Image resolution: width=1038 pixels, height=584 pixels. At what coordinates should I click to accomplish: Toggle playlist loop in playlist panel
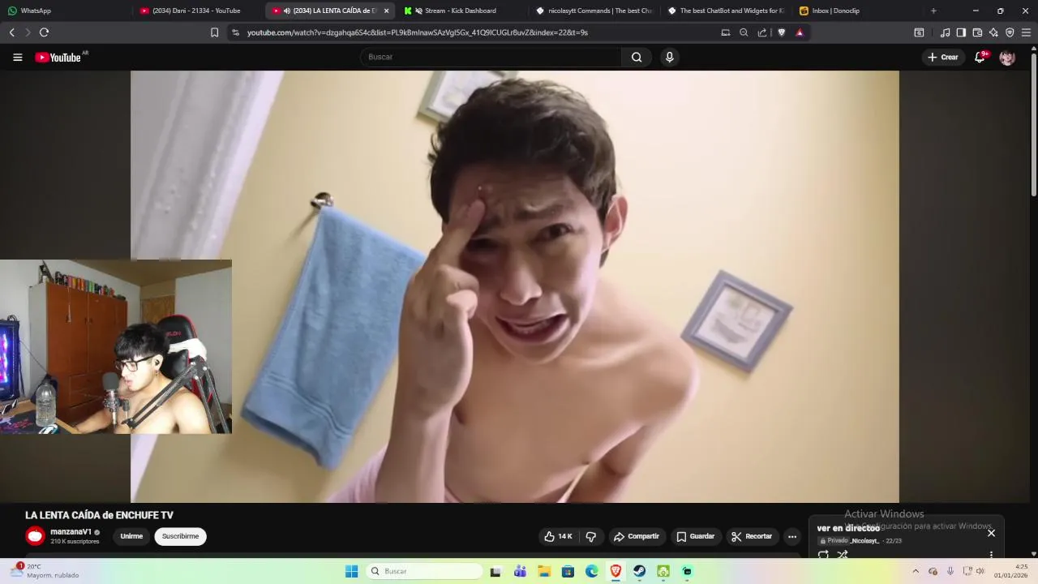(x=823, y=555)
